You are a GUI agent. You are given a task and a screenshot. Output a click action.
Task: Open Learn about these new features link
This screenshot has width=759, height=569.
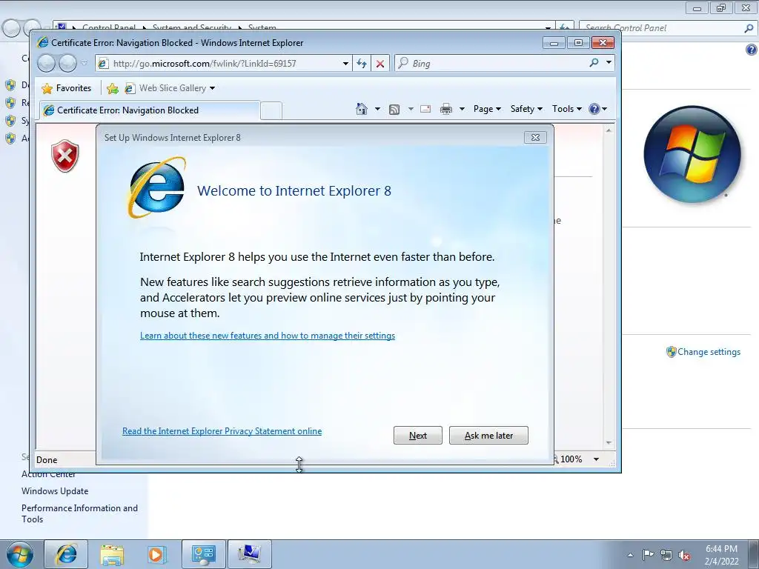point(267,336)
